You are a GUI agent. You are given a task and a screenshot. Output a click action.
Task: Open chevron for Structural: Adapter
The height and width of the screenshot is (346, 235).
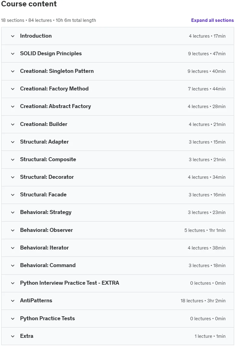pyautogui.click(x=13, y=142)
